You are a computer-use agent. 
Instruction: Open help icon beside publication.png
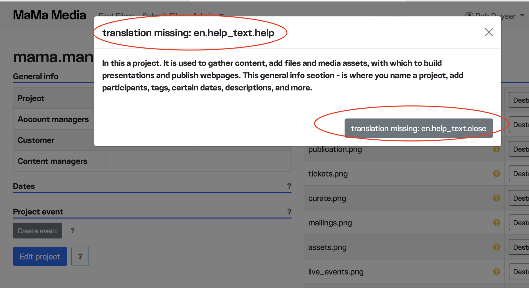(496, 149)
